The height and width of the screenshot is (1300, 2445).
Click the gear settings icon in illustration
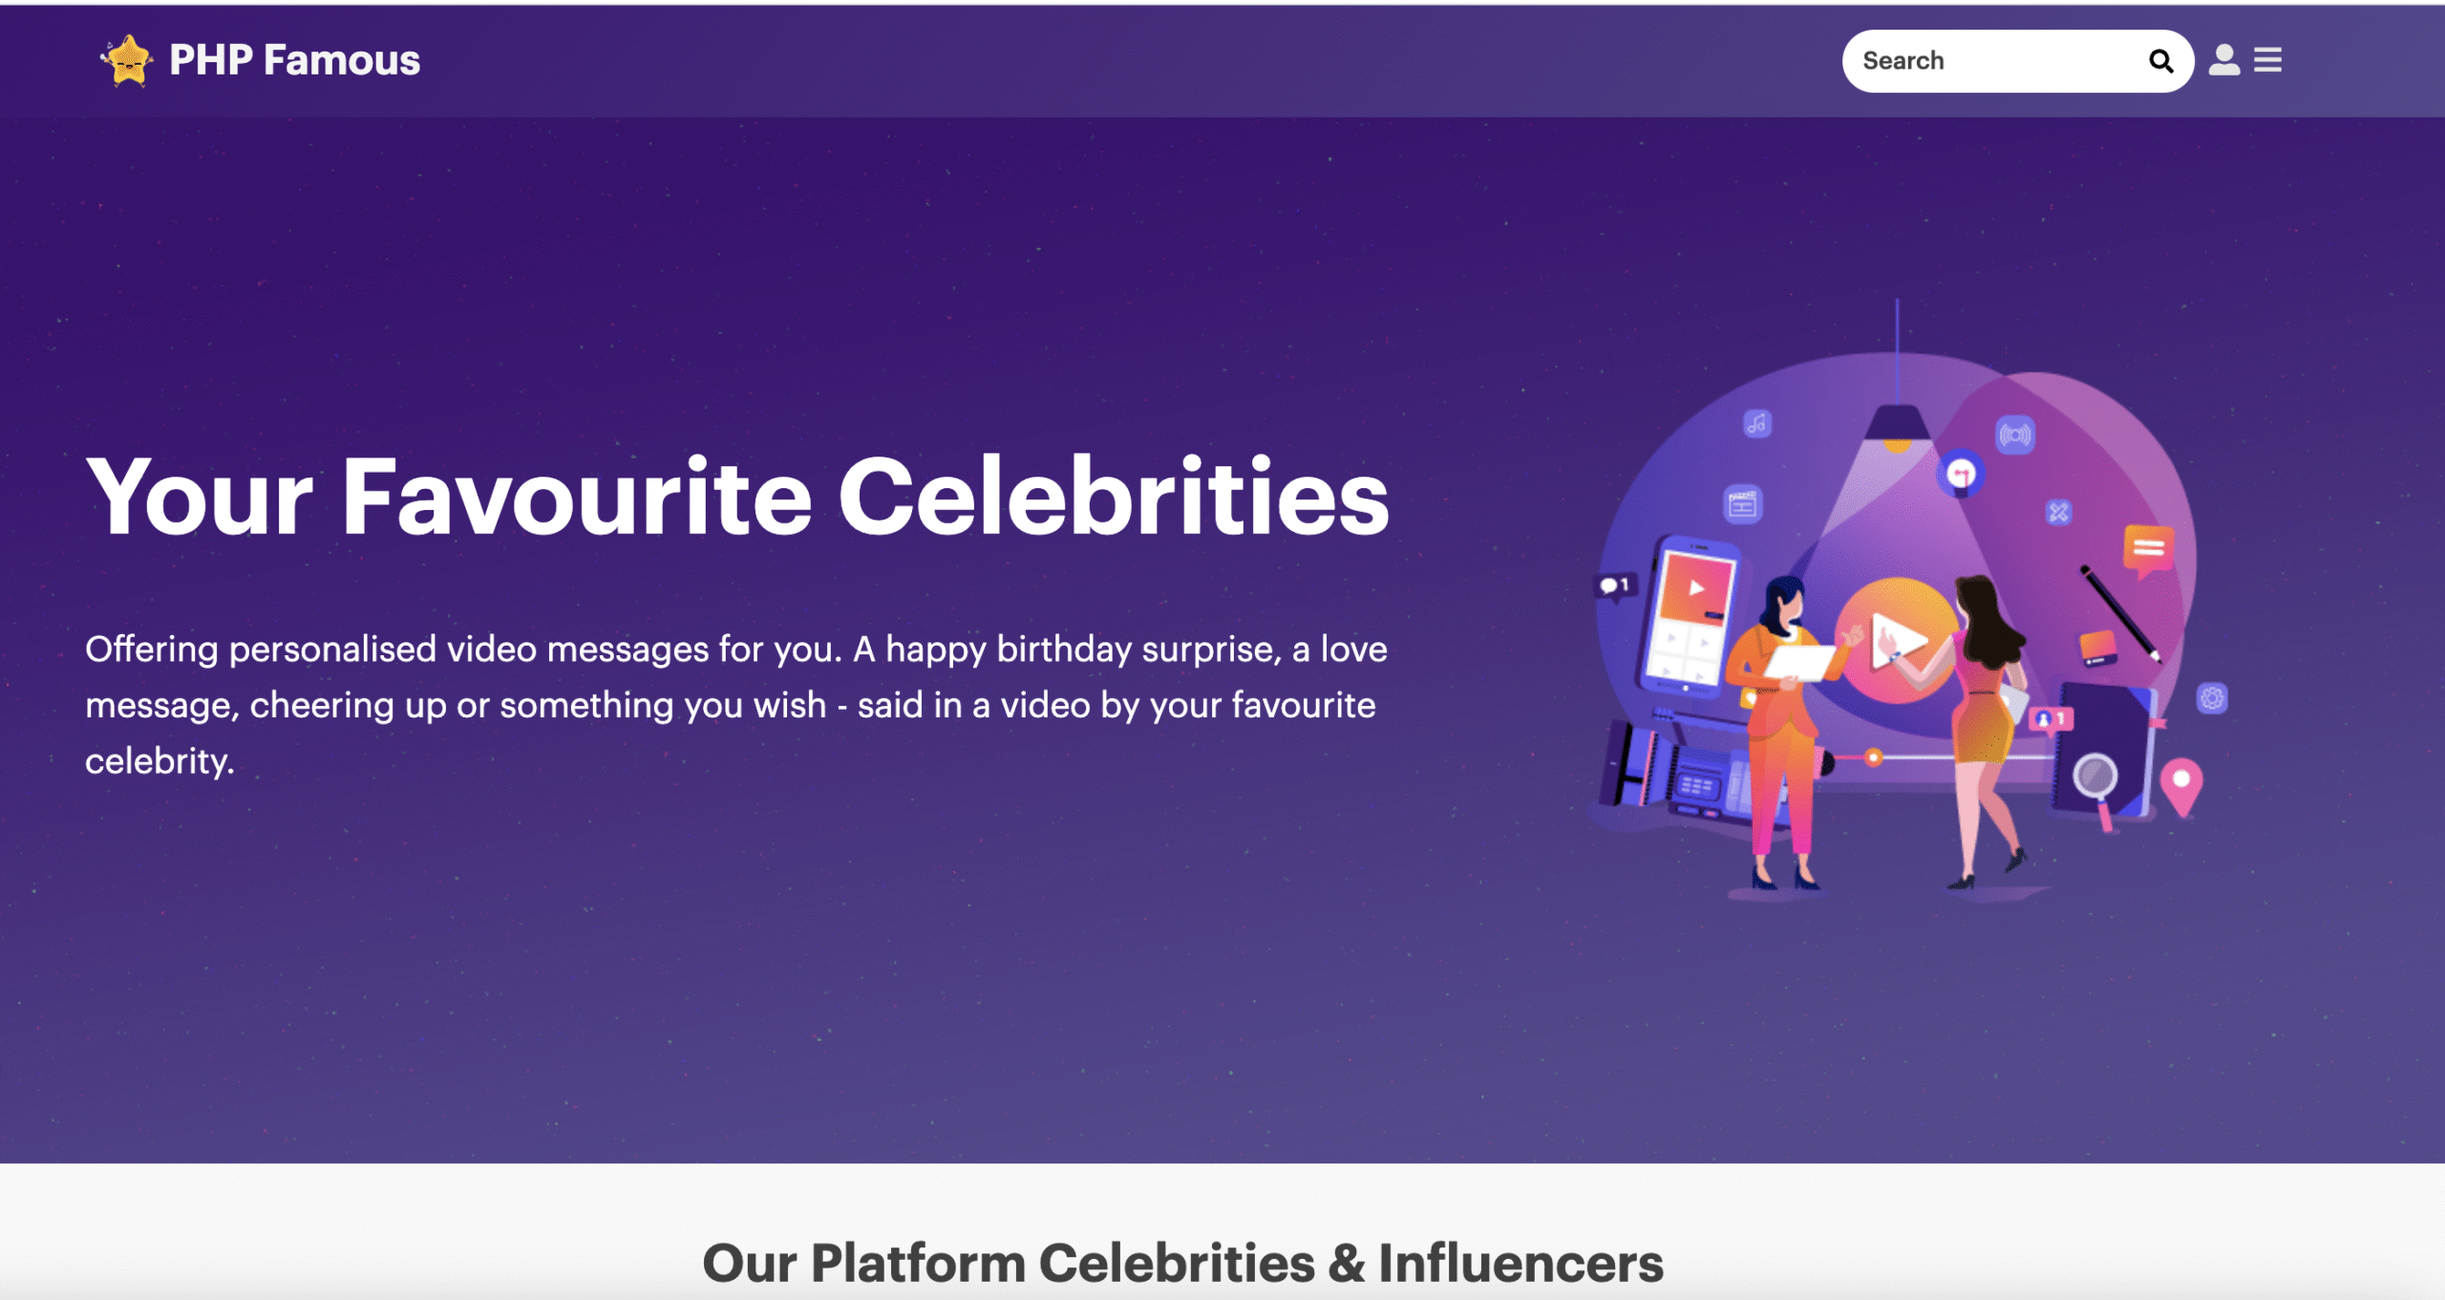[x=2212, y=698]
